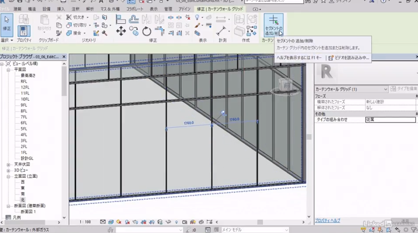
Task: Collapse the 平面図 tree node
Action: 8,69
